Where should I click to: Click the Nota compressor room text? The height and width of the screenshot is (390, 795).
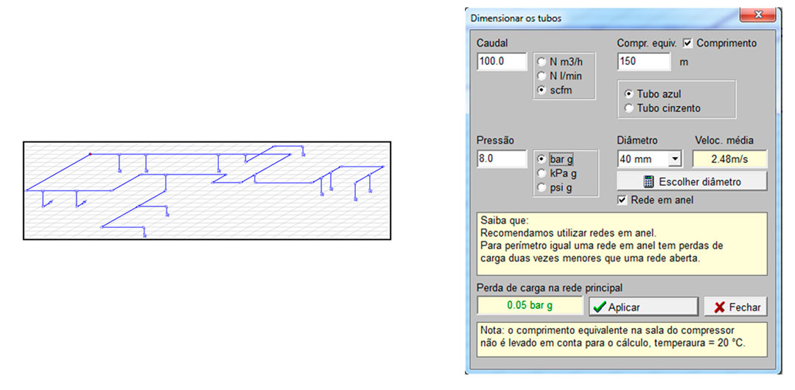622,339
